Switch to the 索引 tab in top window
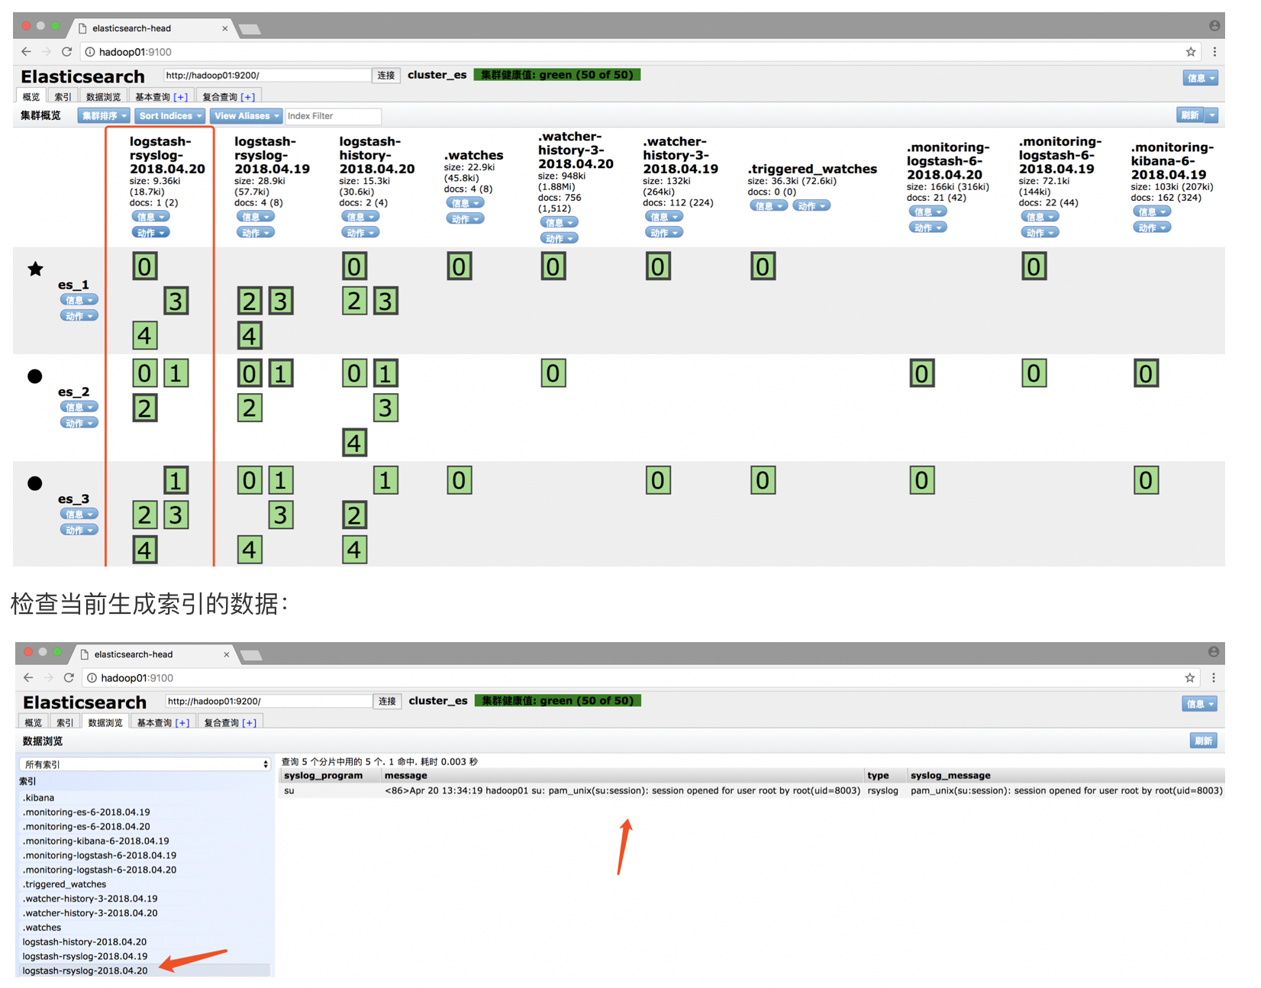 pyautogui.click(x=63, y=97)
